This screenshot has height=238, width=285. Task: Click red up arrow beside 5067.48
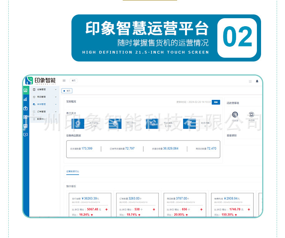(x=106, y=210)
